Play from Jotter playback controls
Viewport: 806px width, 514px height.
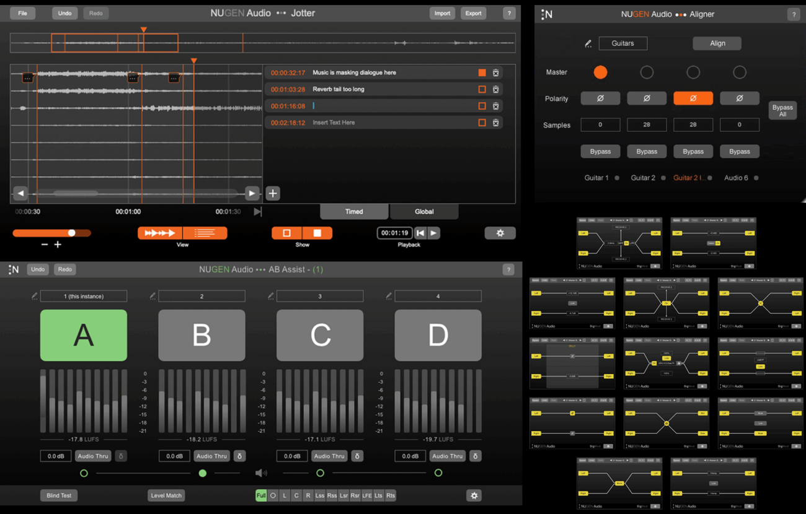[x=433, y=233]
